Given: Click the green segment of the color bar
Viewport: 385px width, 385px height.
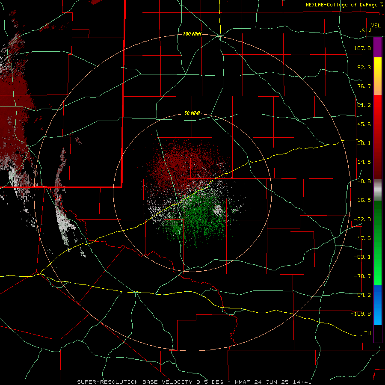Looking at the screenshot, I should pos(378,243).
